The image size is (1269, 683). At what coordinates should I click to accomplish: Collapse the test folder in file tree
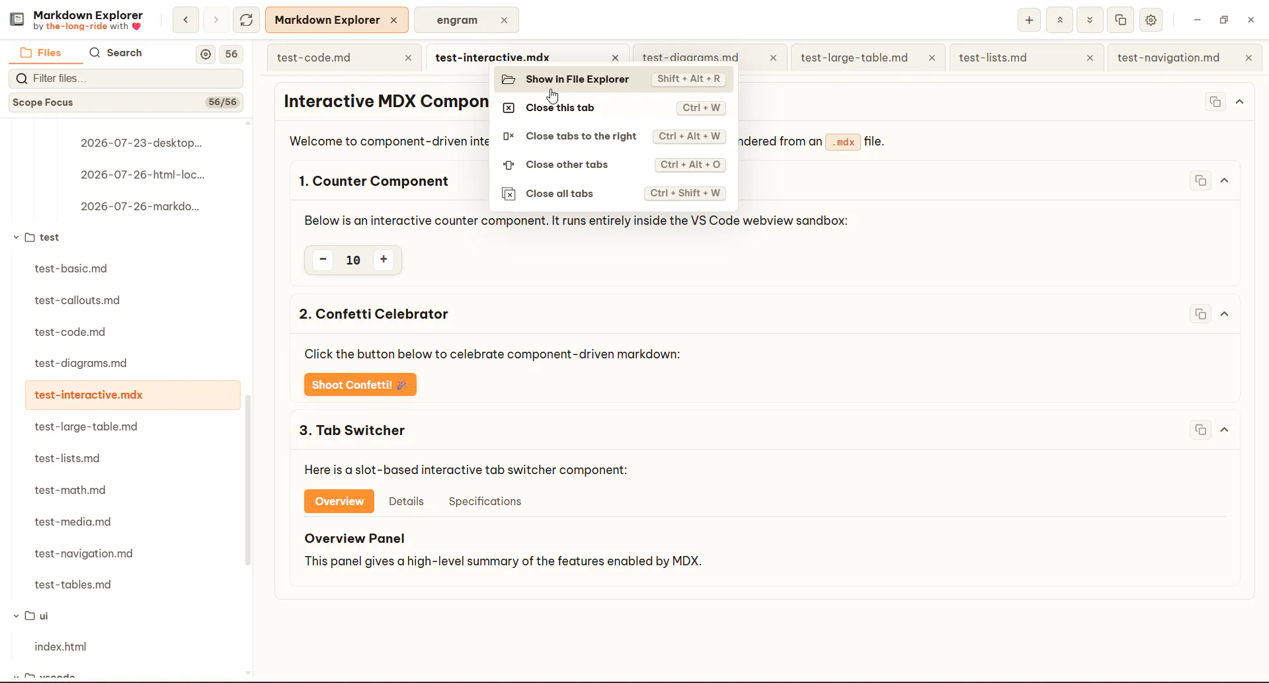16,237
